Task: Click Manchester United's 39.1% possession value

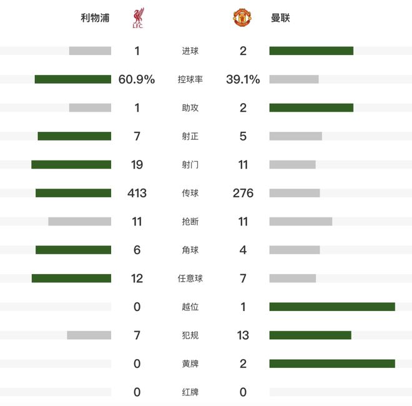Action: [x=243, y=79]
